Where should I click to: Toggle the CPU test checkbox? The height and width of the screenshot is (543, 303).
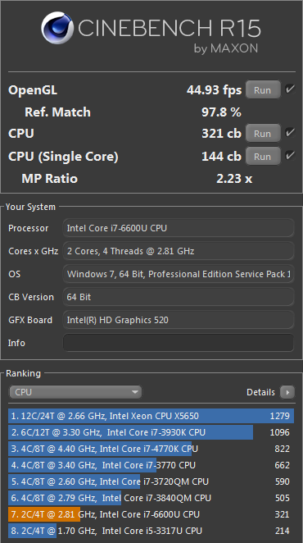click(x=290, y=133)
